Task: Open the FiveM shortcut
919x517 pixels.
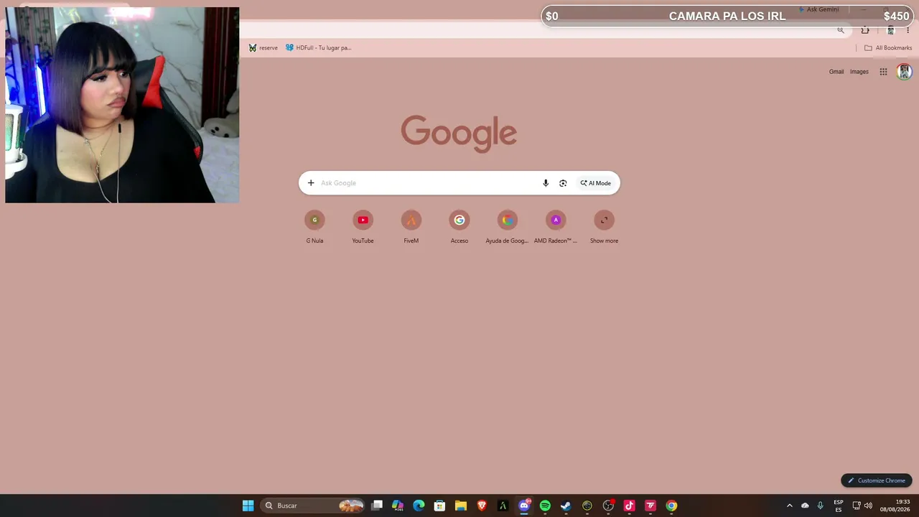Action: click(411, 227)
